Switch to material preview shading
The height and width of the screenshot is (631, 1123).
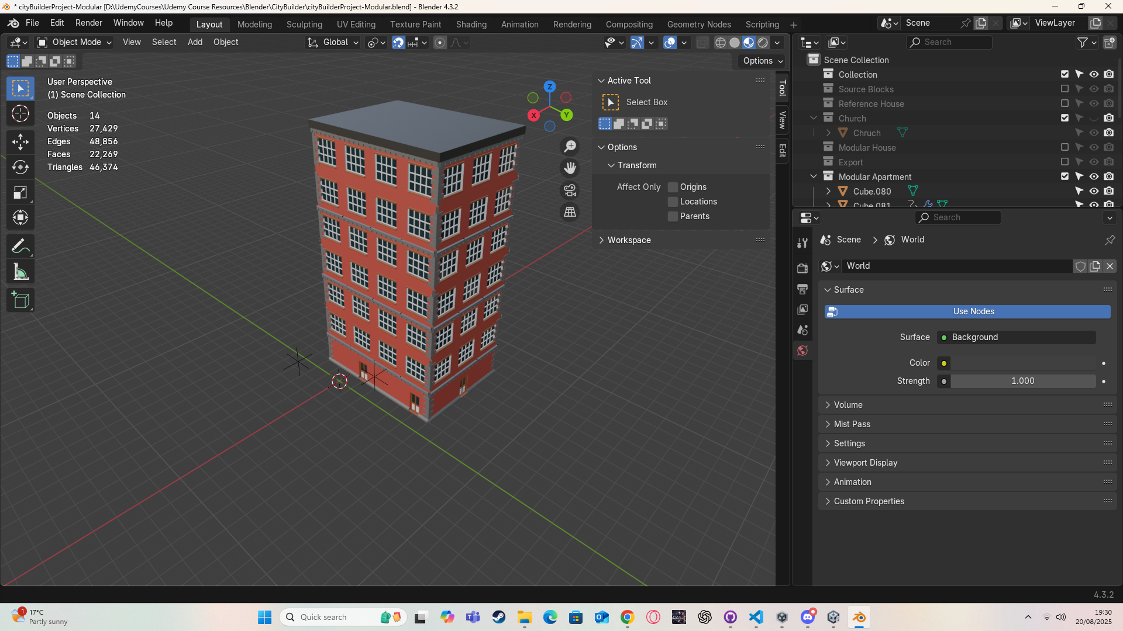749,43
